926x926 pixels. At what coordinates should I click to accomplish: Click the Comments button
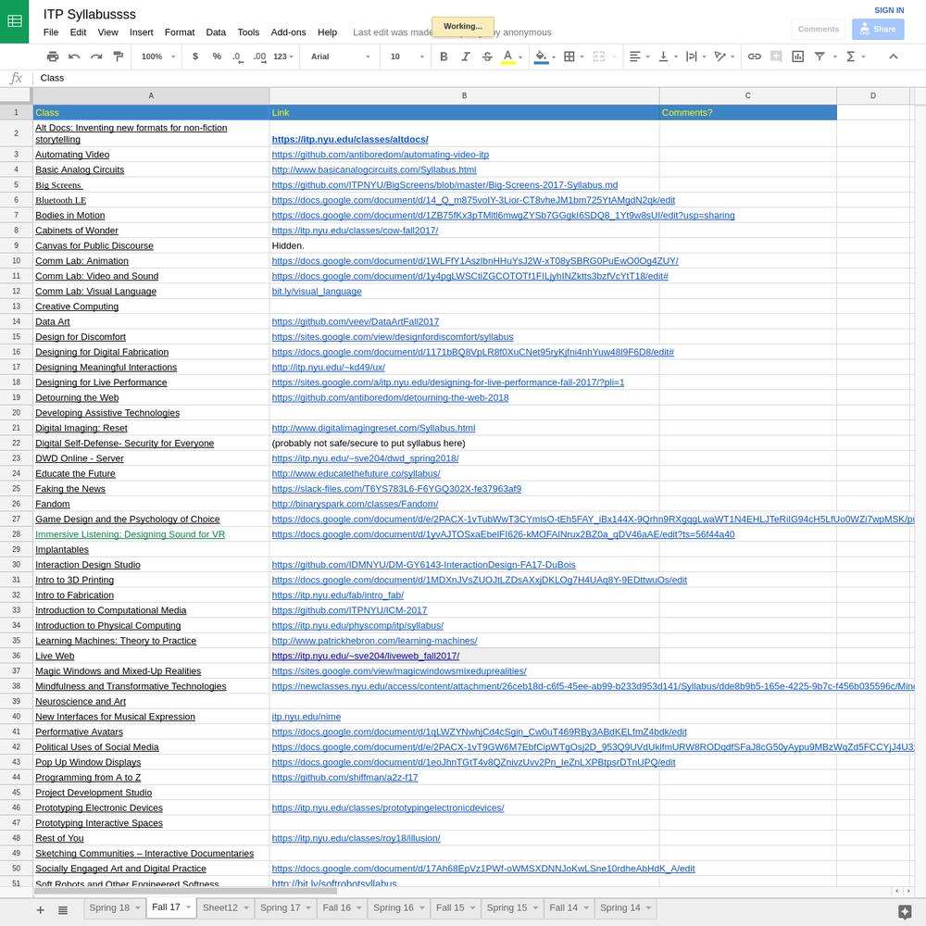(x=818, y=29)
